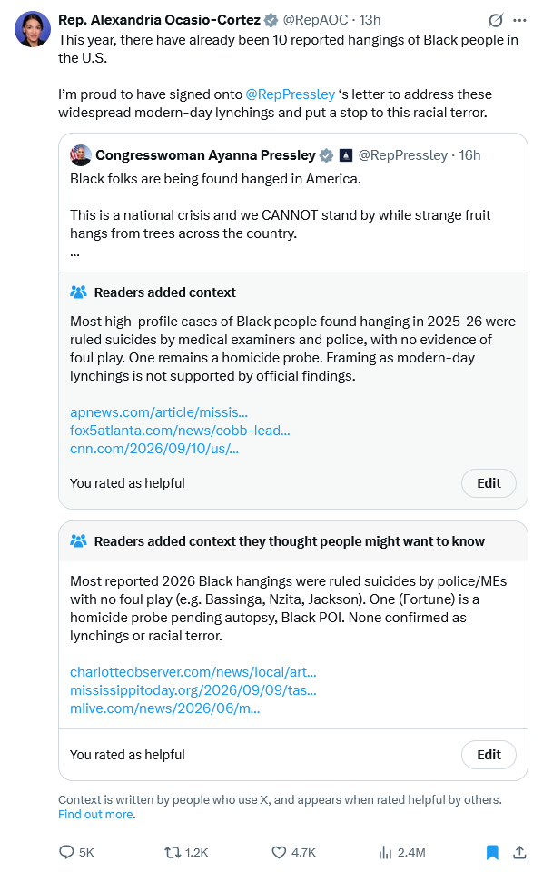543x872 pixels.
Task: Open the apnews.com article link
Action: click(159, 412)
